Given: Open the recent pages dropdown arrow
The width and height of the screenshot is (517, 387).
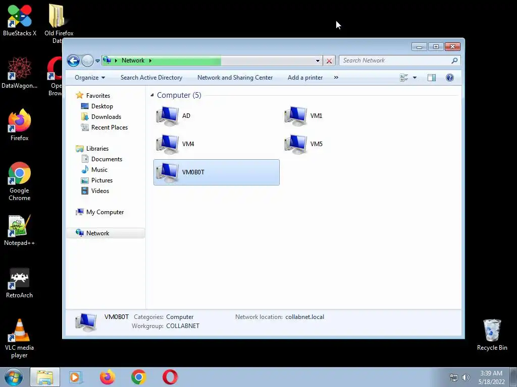Looking at the screenshot, I should coord(97,61).
